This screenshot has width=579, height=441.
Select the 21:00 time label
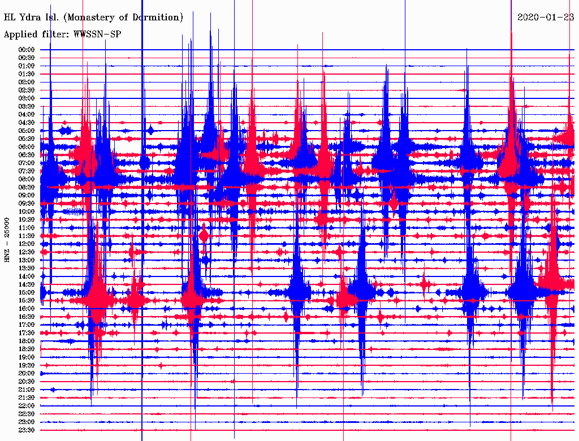27,390
